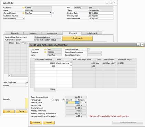This screenshot has height=127, width=145.
Task: Click the 07/2022 expiration cell
Action: [x=127, y=63]
